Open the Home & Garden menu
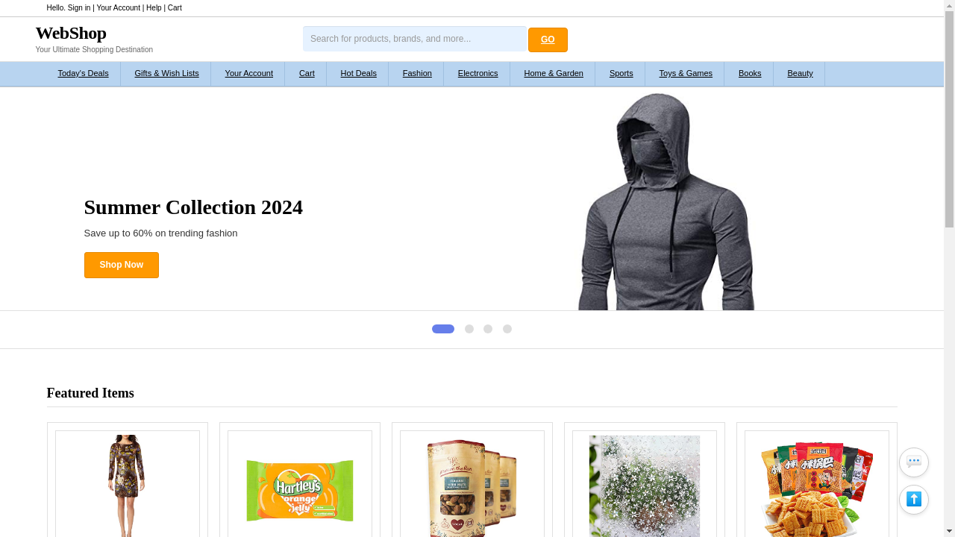Viewport: 955px width, 537px height. [x=554, y=74]
